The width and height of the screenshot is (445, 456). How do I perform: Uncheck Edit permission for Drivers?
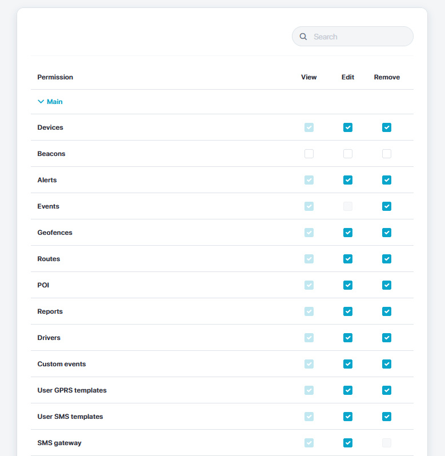348,338
